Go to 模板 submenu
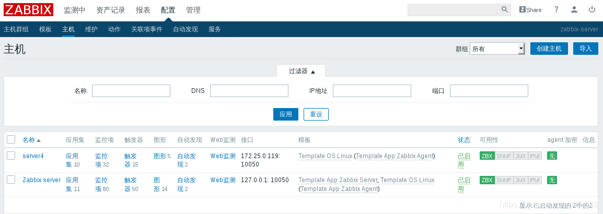 click(45, 29)
